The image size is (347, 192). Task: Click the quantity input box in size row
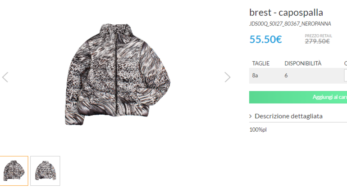pyautogui.click(x=345, y=75)
